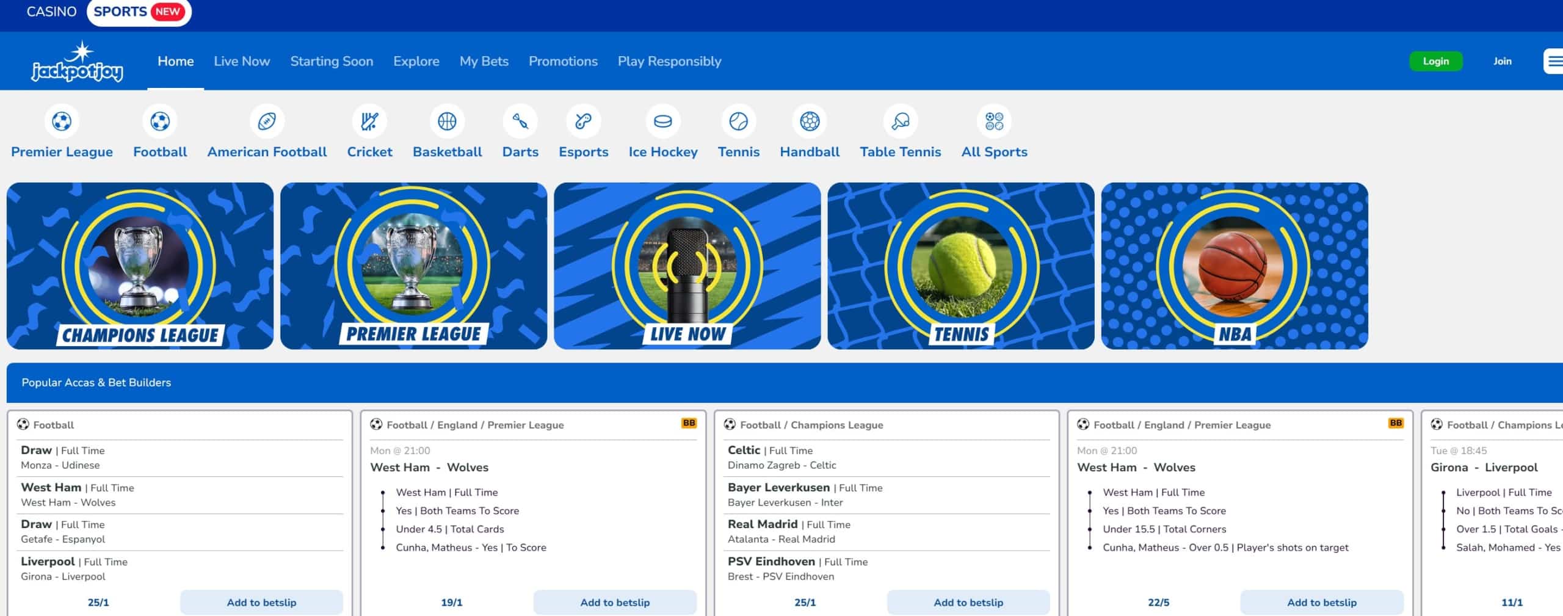The image size is (1563, 616).
Task: Add the Champions League 25/1 acca to betslip
Action: tap(968, 602)
